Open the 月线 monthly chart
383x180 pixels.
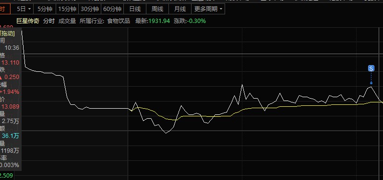coord(180,9)
